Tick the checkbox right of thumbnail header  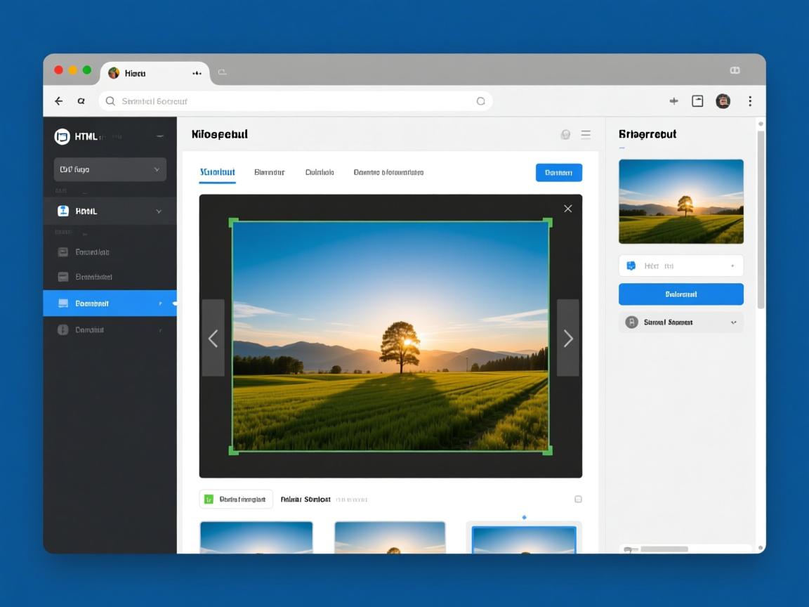(x=578, y=500)
